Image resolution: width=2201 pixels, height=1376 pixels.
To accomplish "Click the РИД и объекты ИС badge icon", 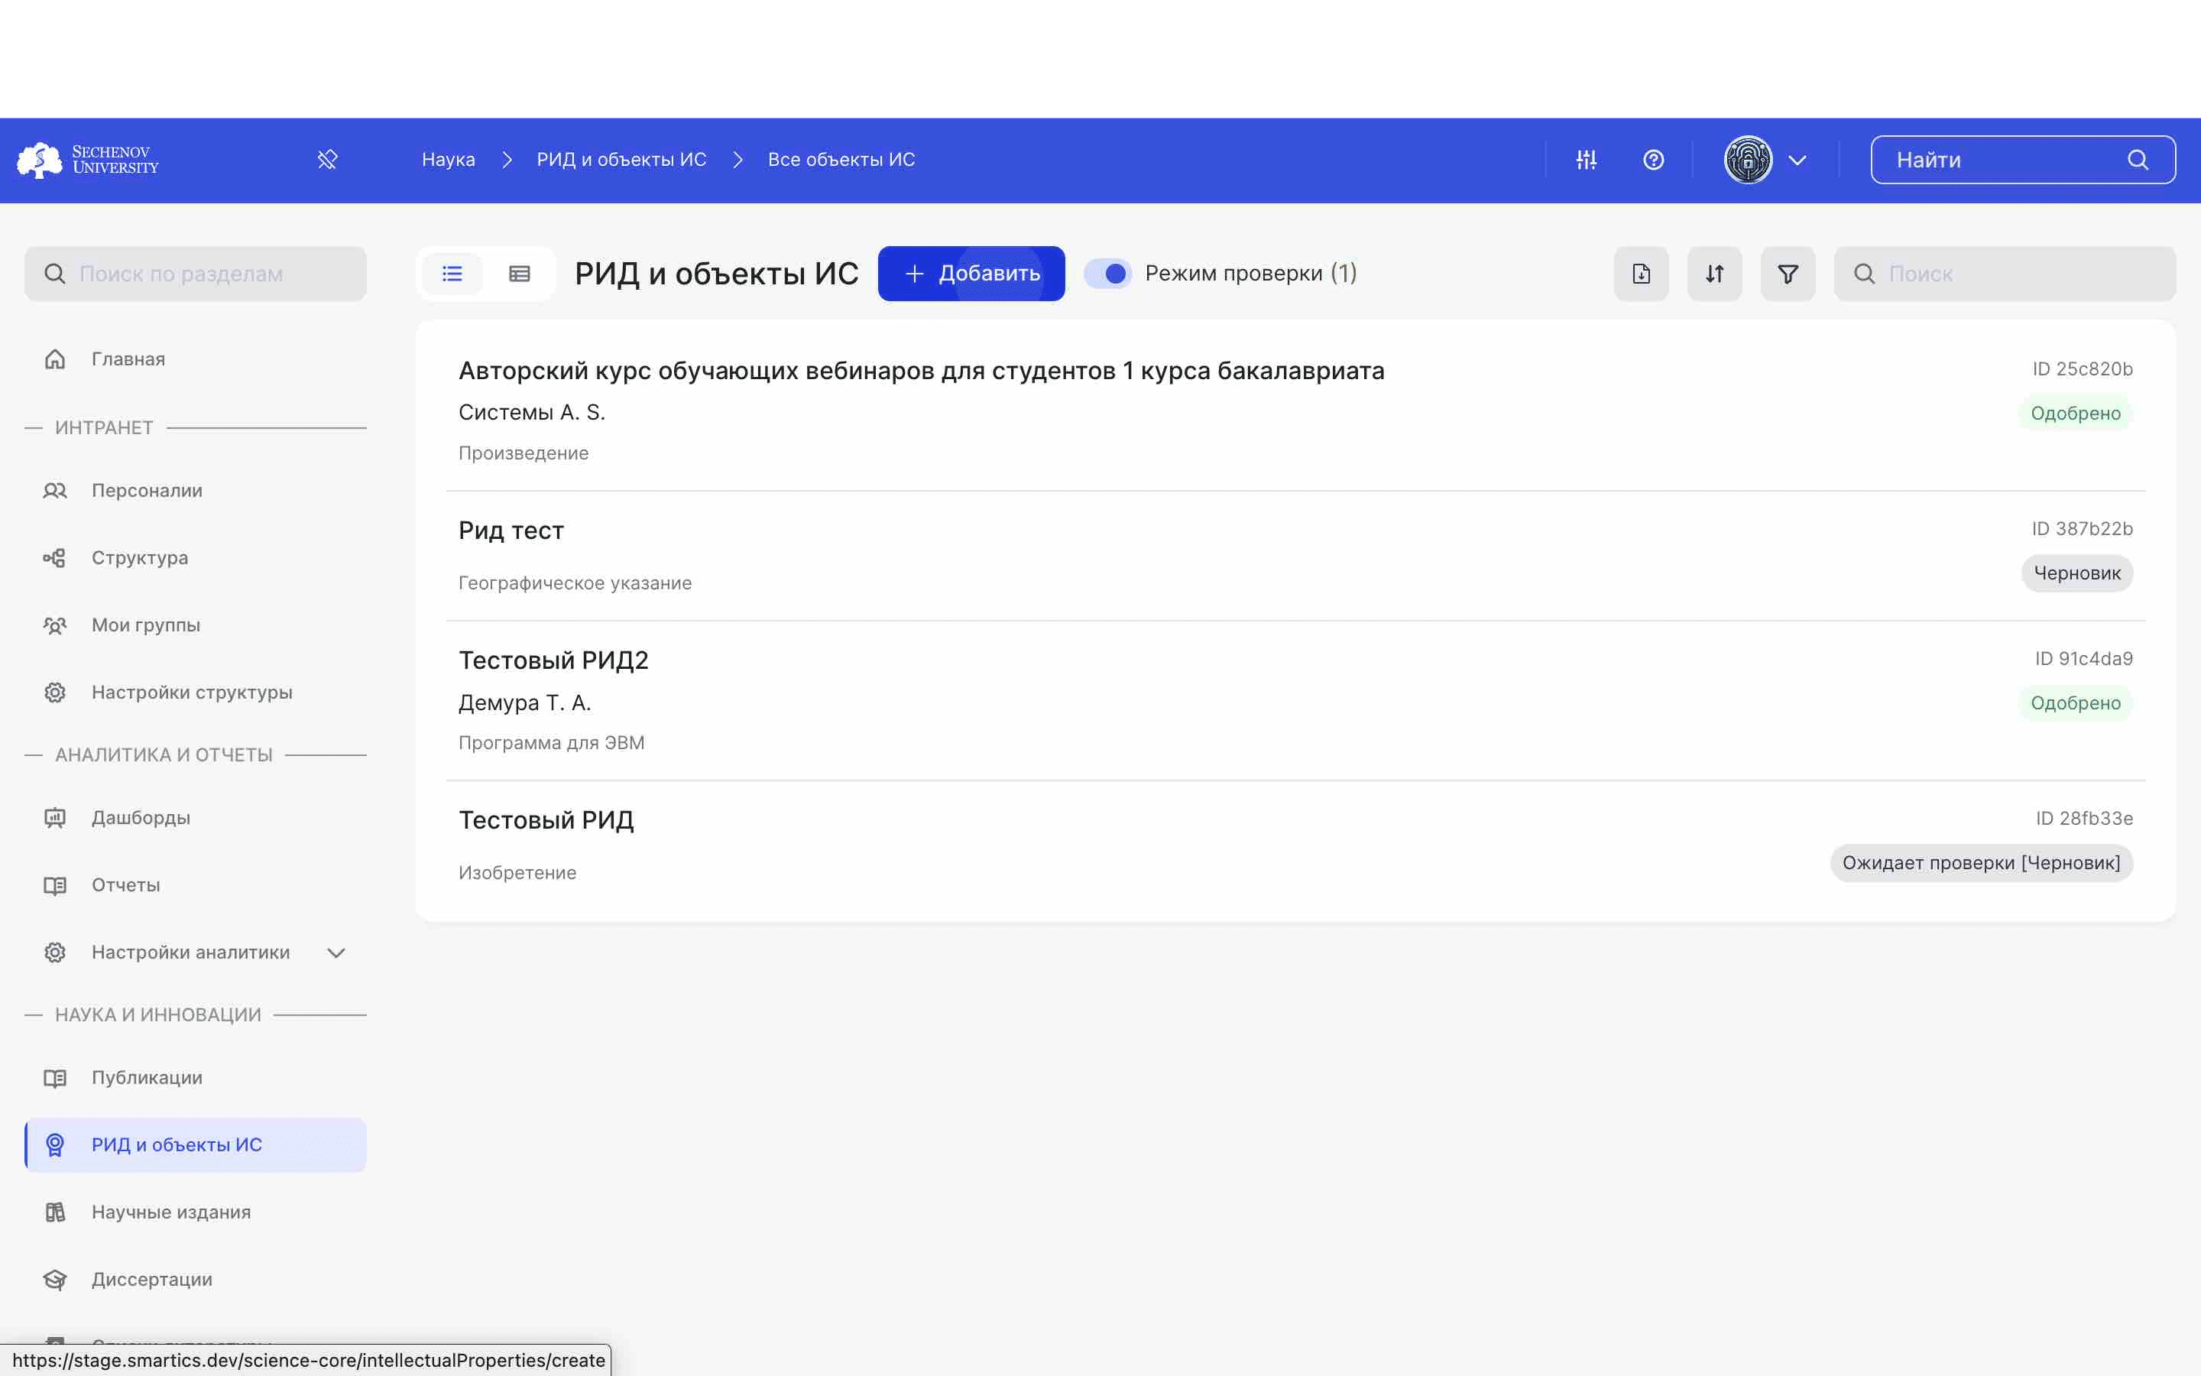I will pyautogui.click(x=54, y=1145).
